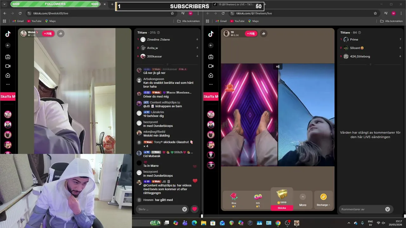Viewport: 406px width, 228px height.
Task: Switch ENG SV input language in tray
Action: point(370,223)
